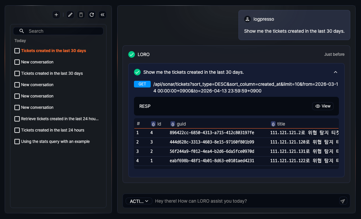Select checkbox beside highlighted orange conversation

[17, 51]
